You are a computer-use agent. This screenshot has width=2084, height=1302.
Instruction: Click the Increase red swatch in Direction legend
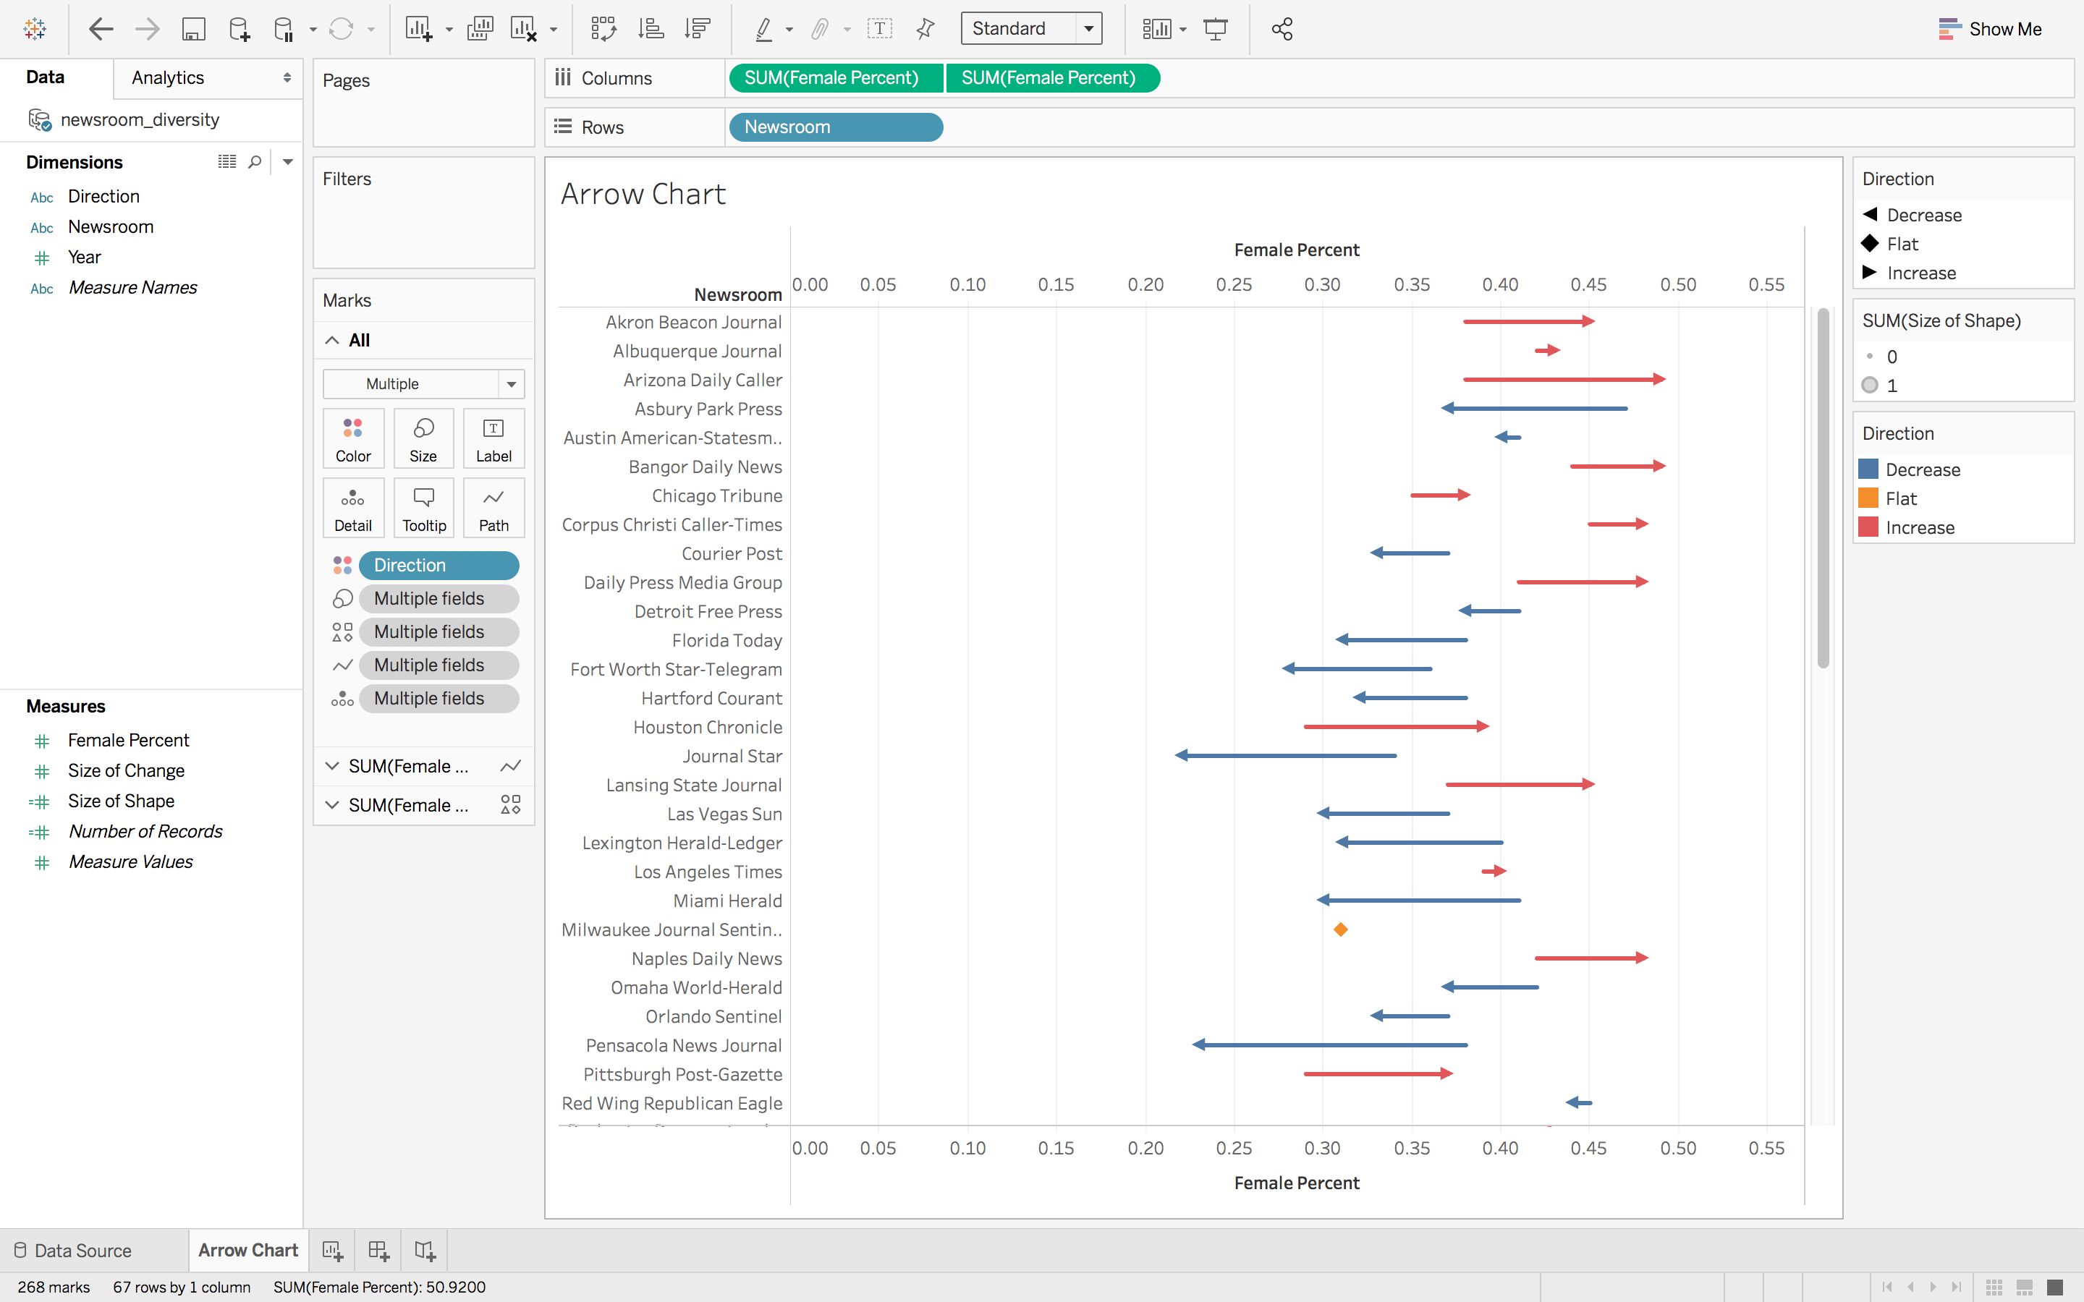1868,527
